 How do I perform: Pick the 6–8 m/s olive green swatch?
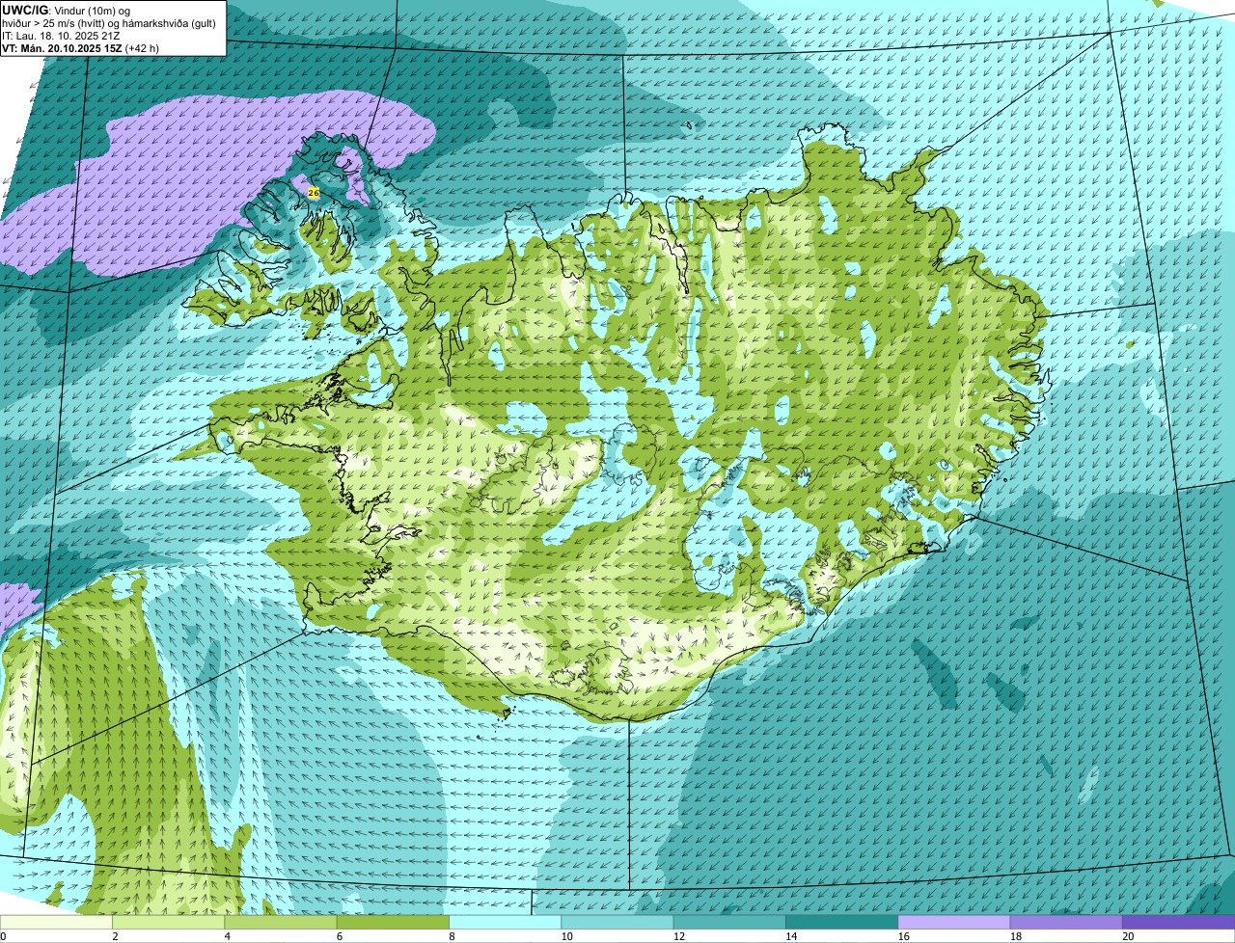(393, 922)
